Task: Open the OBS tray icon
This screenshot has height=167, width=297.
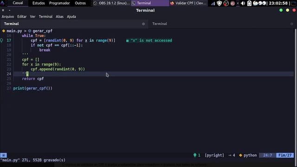Action: click(226, 3)
